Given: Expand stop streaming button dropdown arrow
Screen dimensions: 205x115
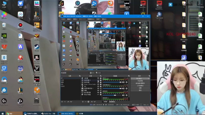Looking at the screenshot, I should coord(148,79).
